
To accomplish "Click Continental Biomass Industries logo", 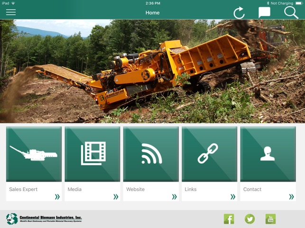I will (x=44, y=219).
